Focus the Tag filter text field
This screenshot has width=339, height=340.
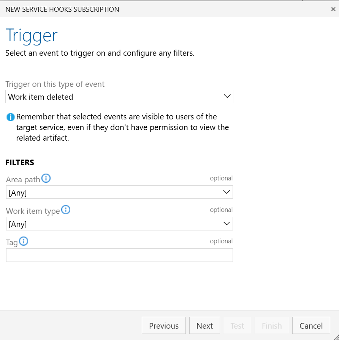coord(119,255)
